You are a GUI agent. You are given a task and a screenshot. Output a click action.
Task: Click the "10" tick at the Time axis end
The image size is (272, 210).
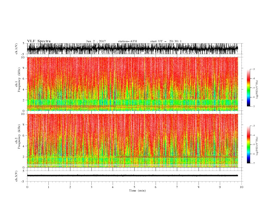click(241, 187)
